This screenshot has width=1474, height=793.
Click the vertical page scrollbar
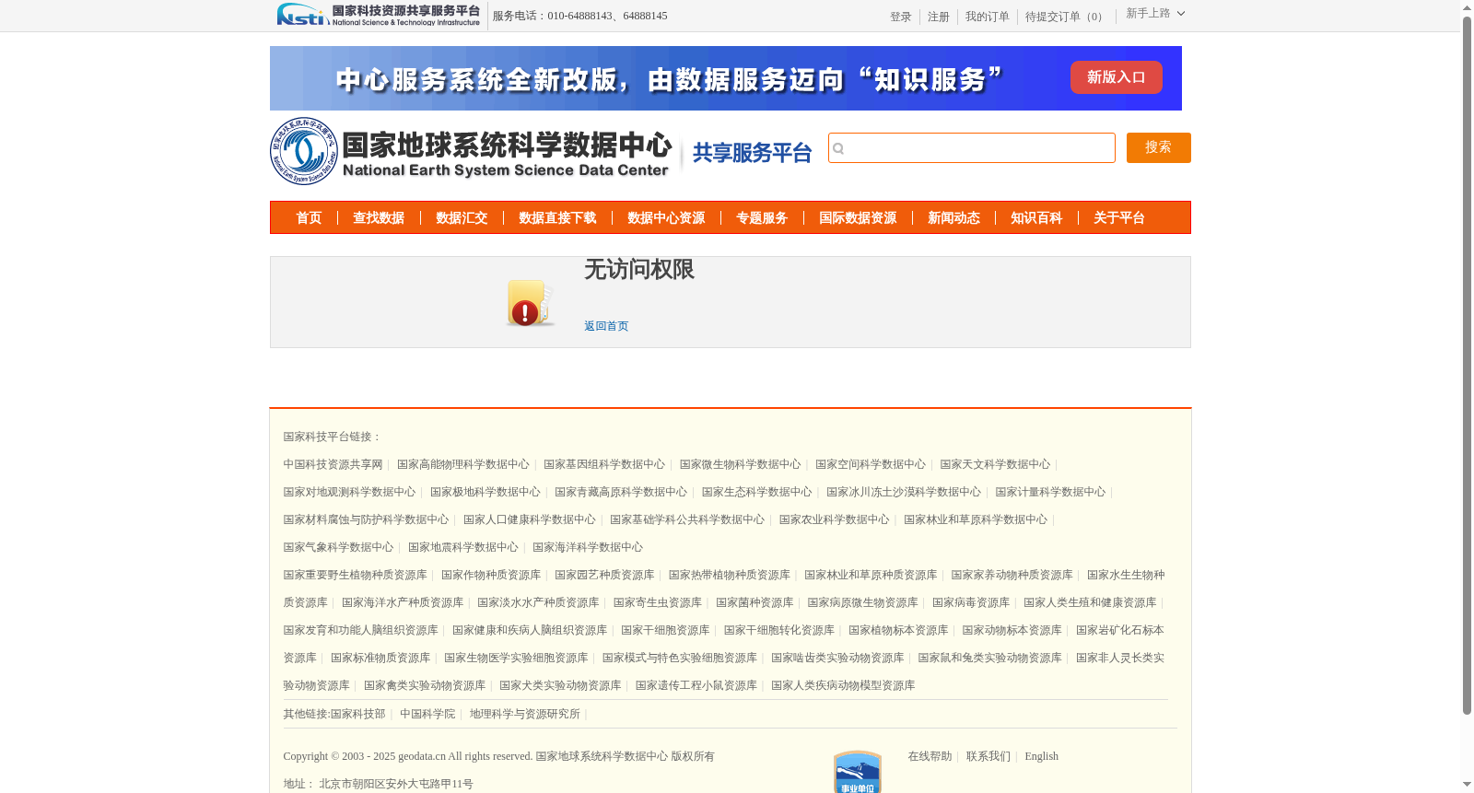(1468, 365)
